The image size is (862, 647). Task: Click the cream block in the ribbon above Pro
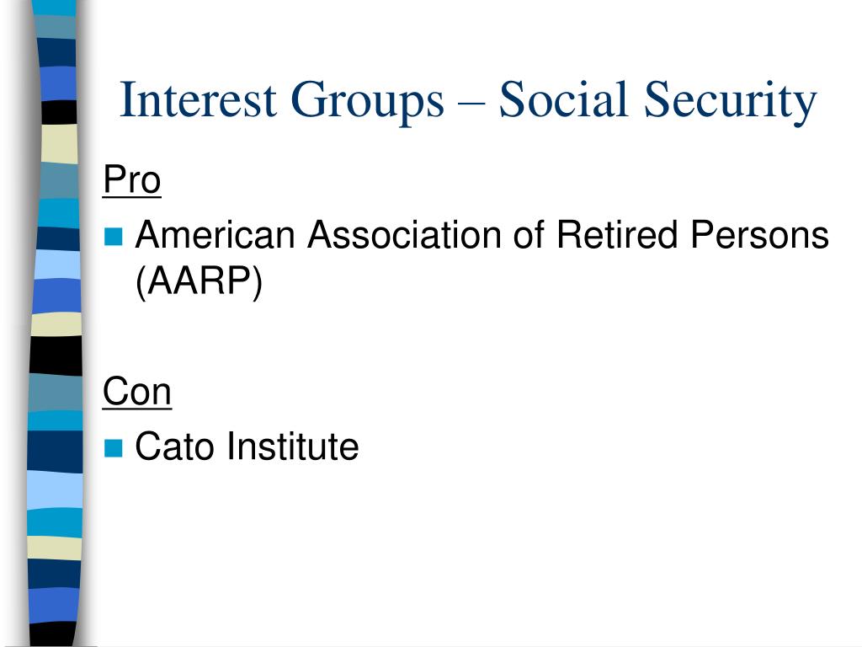pos(60,143)
